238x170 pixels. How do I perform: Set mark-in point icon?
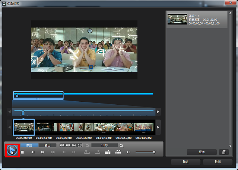tap(87, 152)
